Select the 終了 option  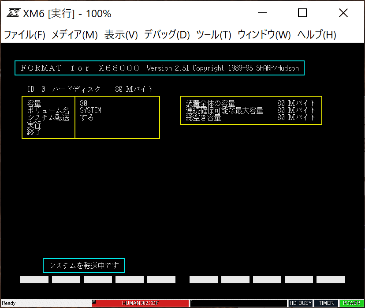pos(34,132)
